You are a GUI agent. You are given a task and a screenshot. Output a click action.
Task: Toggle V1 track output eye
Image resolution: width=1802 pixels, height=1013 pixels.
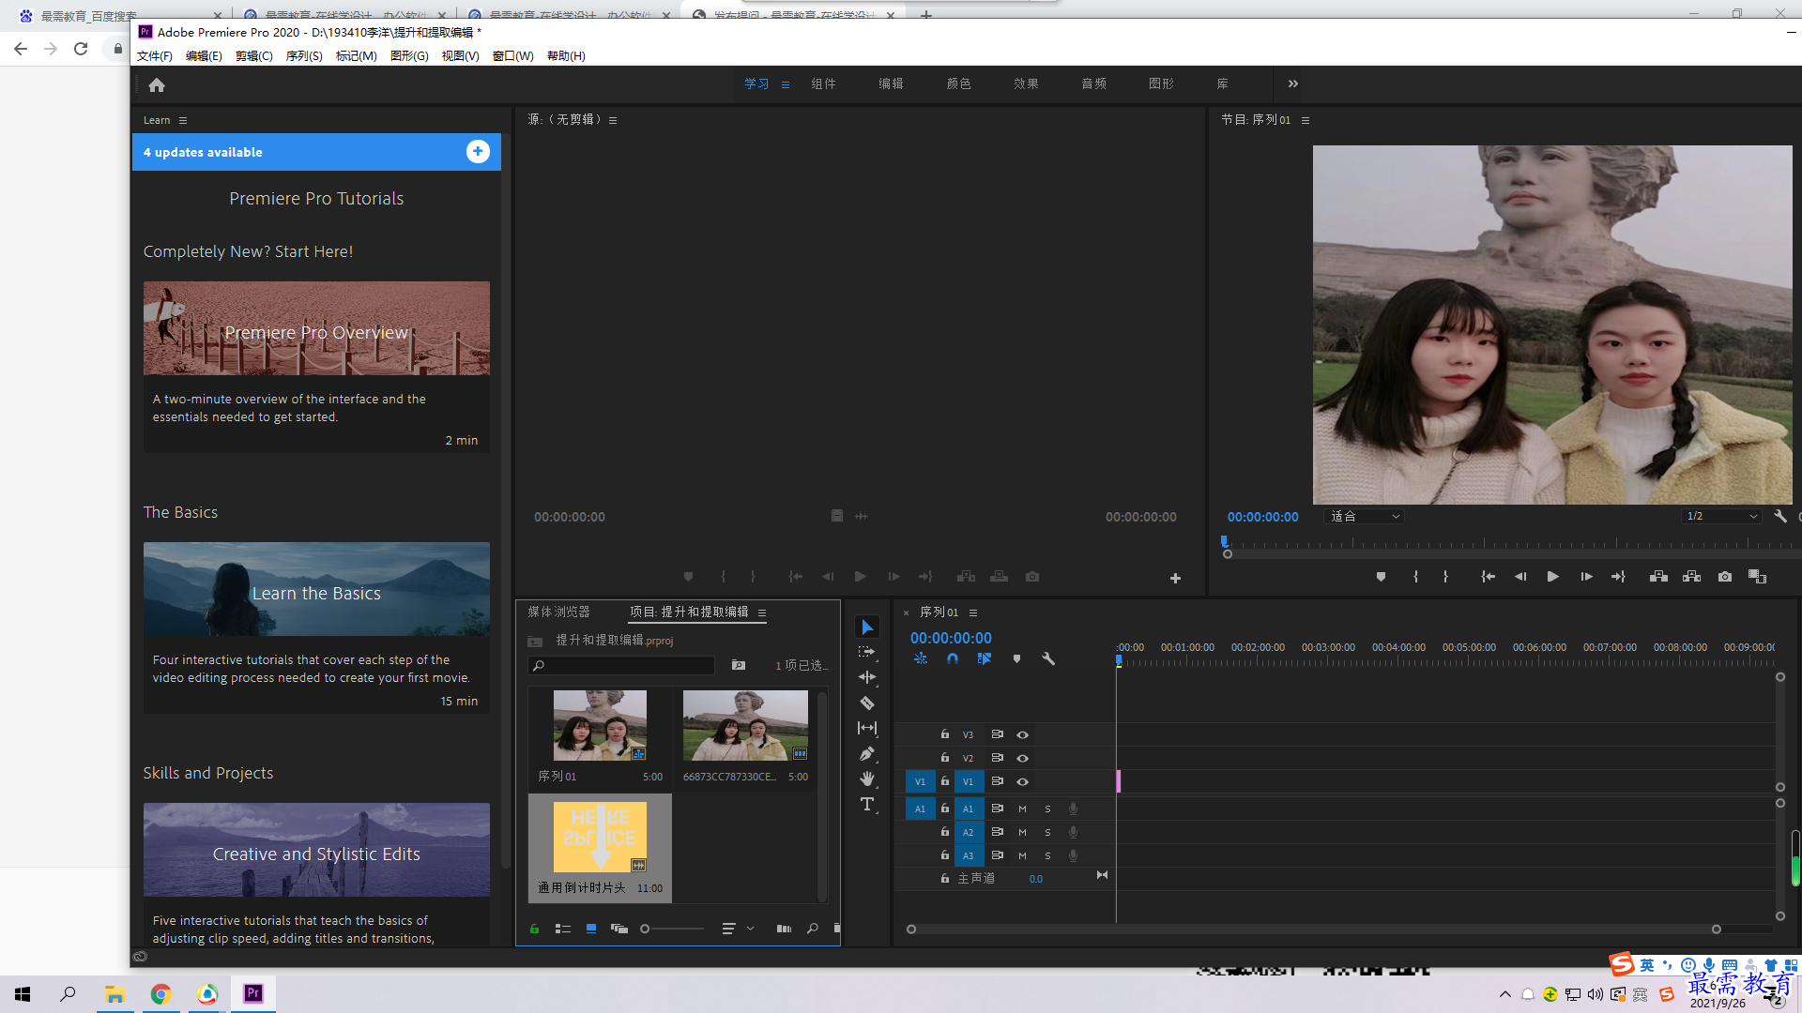tap(1023, 781)
